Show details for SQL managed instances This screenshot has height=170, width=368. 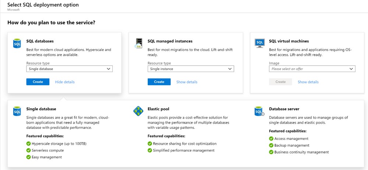[x=187, y=82]
